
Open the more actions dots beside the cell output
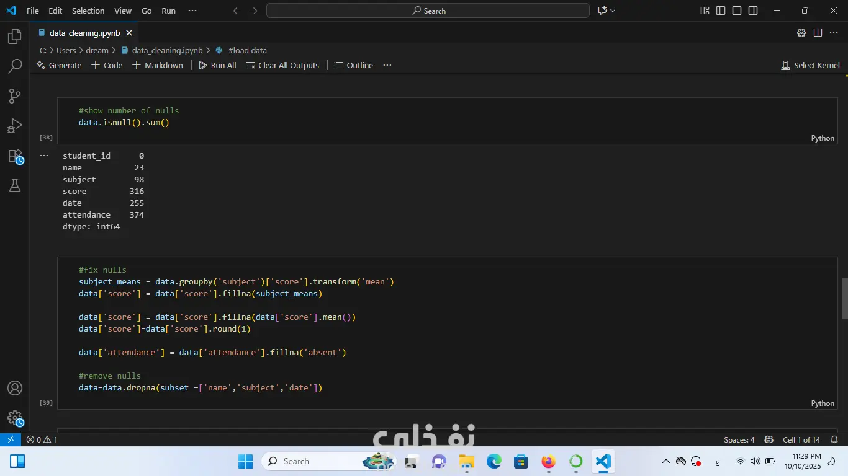pyautogui.click(x=44, y=156)
